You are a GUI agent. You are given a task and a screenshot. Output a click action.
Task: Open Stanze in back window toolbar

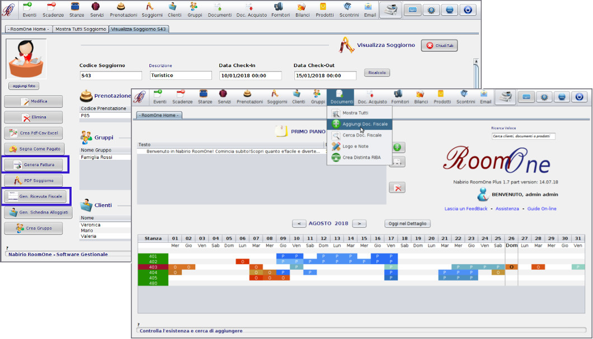tap(77, 10)
